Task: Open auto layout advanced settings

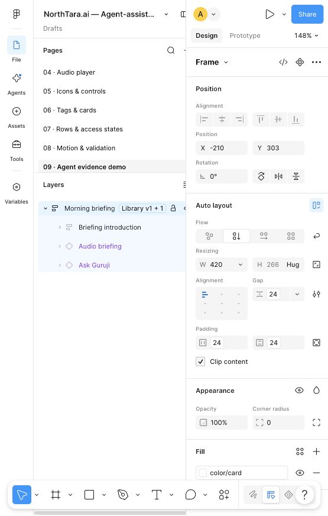Action: (x=316, y=294)
